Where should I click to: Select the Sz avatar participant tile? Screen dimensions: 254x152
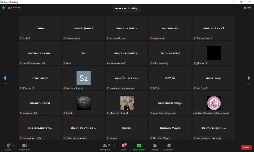pyautogui.click(x=84, y=78)
